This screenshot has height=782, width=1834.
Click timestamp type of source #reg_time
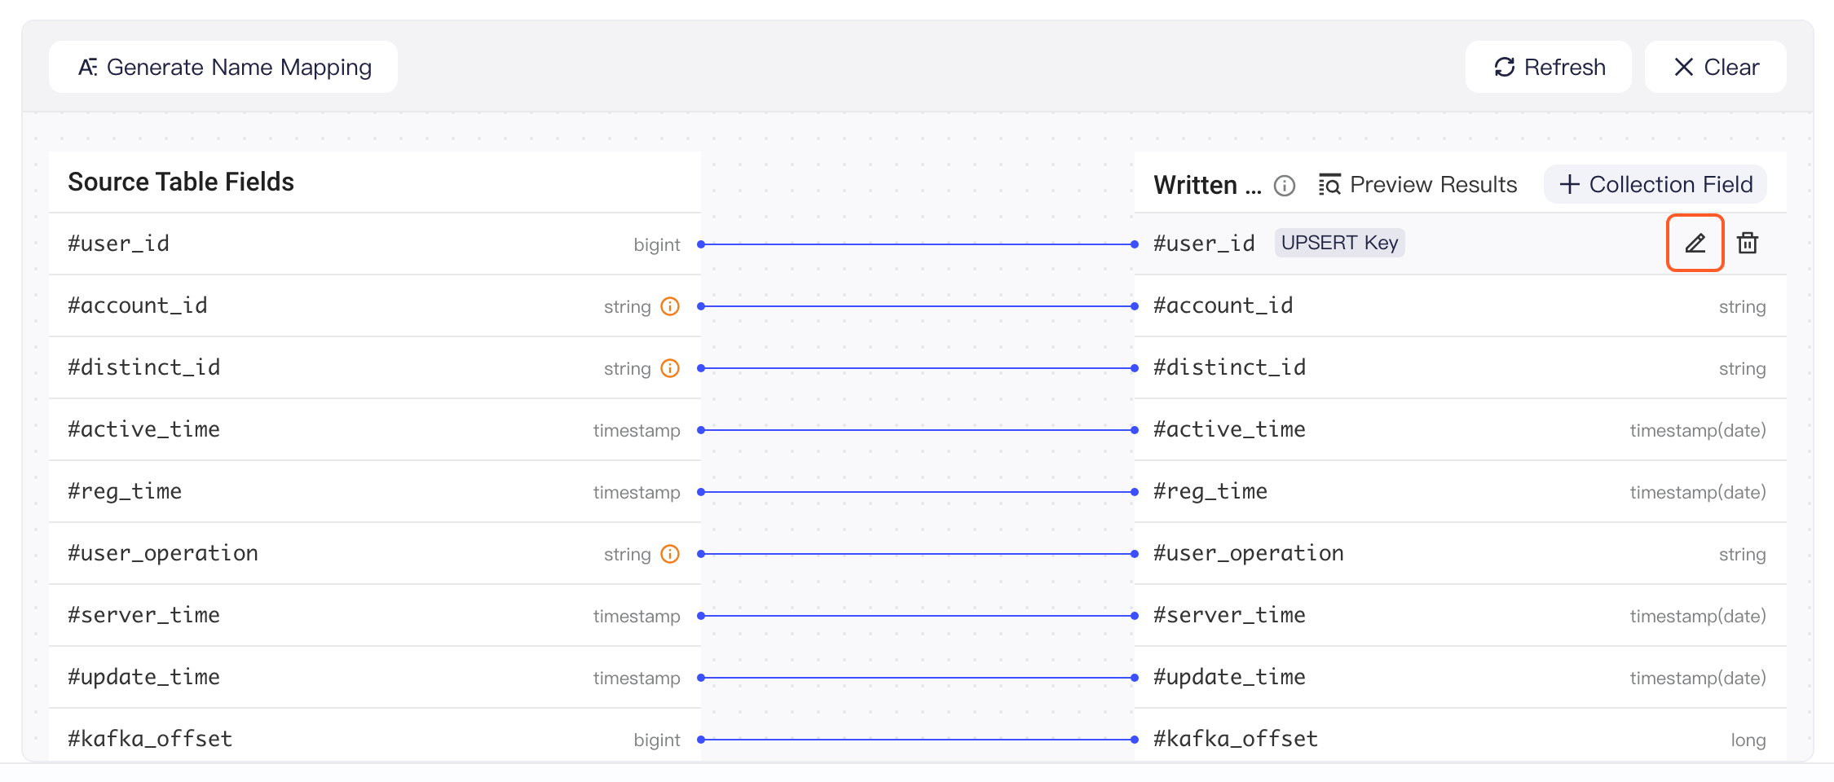[637, 492]
